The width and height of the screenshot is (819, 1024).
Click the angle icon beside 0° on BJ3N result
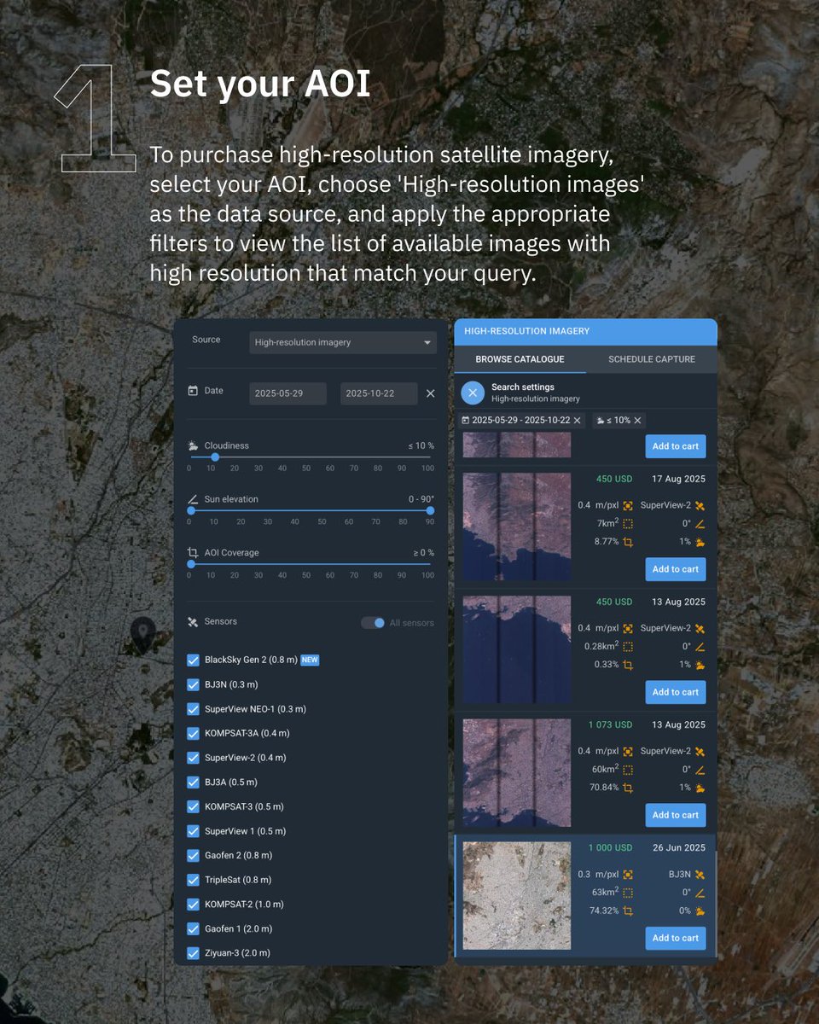pos(700,893)
